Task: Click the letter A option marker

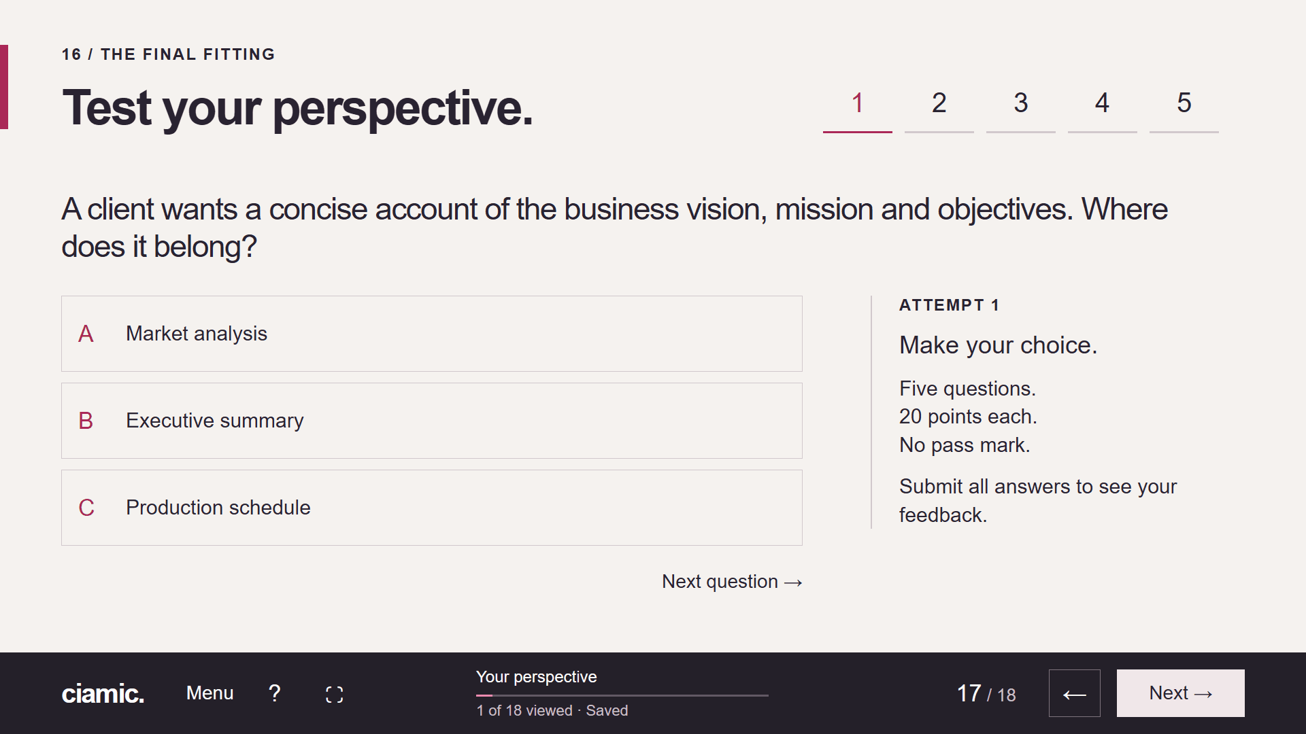Action: pos(86,334)
